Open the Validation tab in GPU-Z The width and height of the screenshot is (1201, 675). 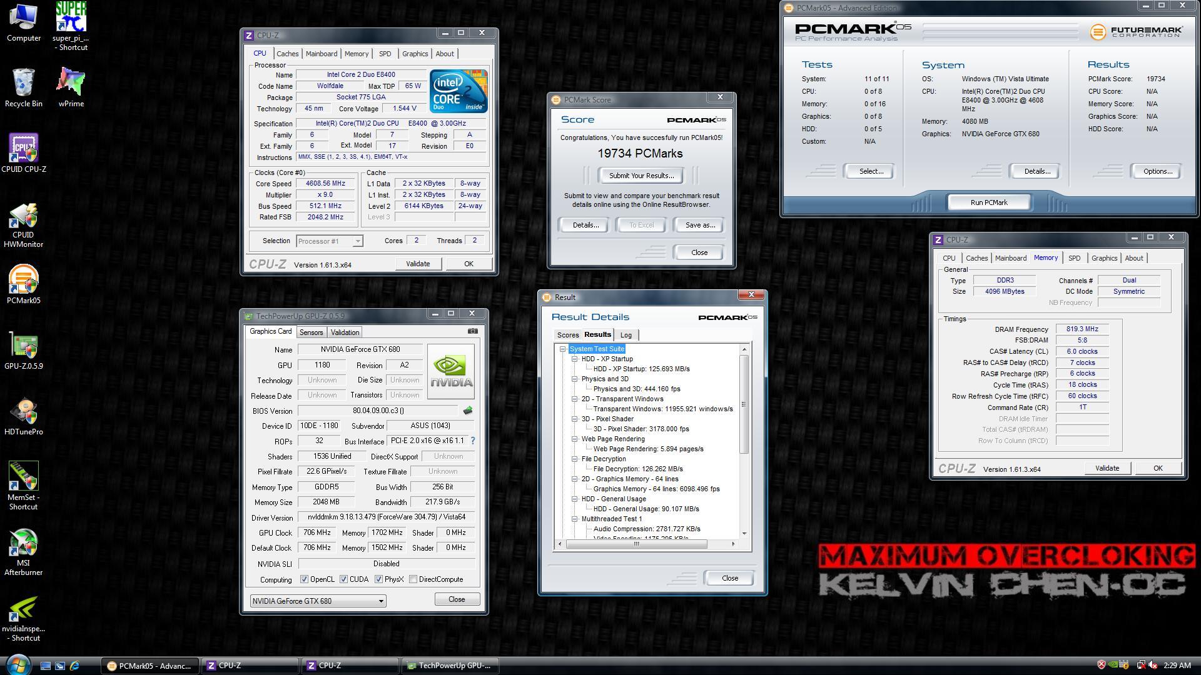tap(345, 332)
